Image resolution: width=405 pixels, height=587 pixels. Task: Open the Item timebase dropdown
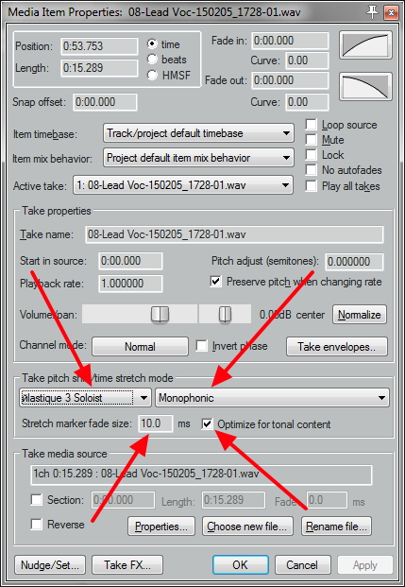pos(198,133)
